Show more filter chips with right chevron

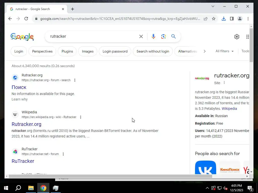[x=205, y=51]
